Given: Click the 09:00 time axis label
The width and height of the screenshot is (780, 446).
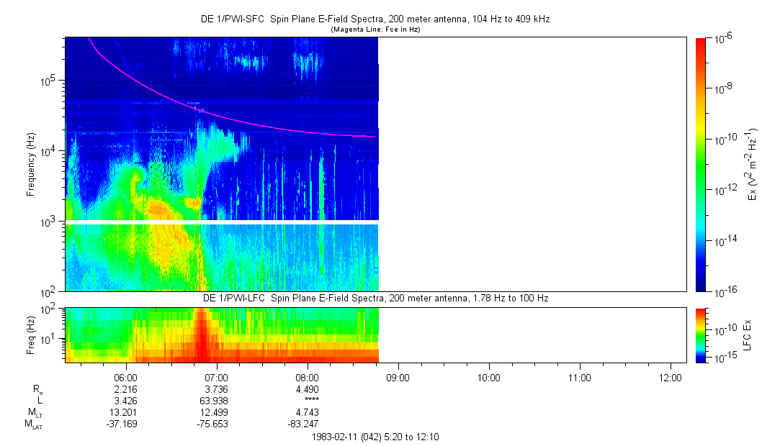Looking at the screenshot, I should click(398, 376).
